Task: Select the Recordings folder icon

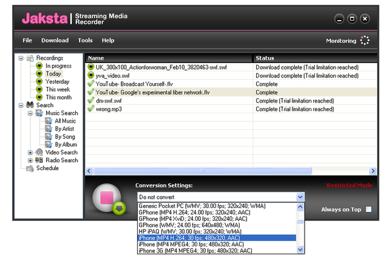Action: click(30, 59)
